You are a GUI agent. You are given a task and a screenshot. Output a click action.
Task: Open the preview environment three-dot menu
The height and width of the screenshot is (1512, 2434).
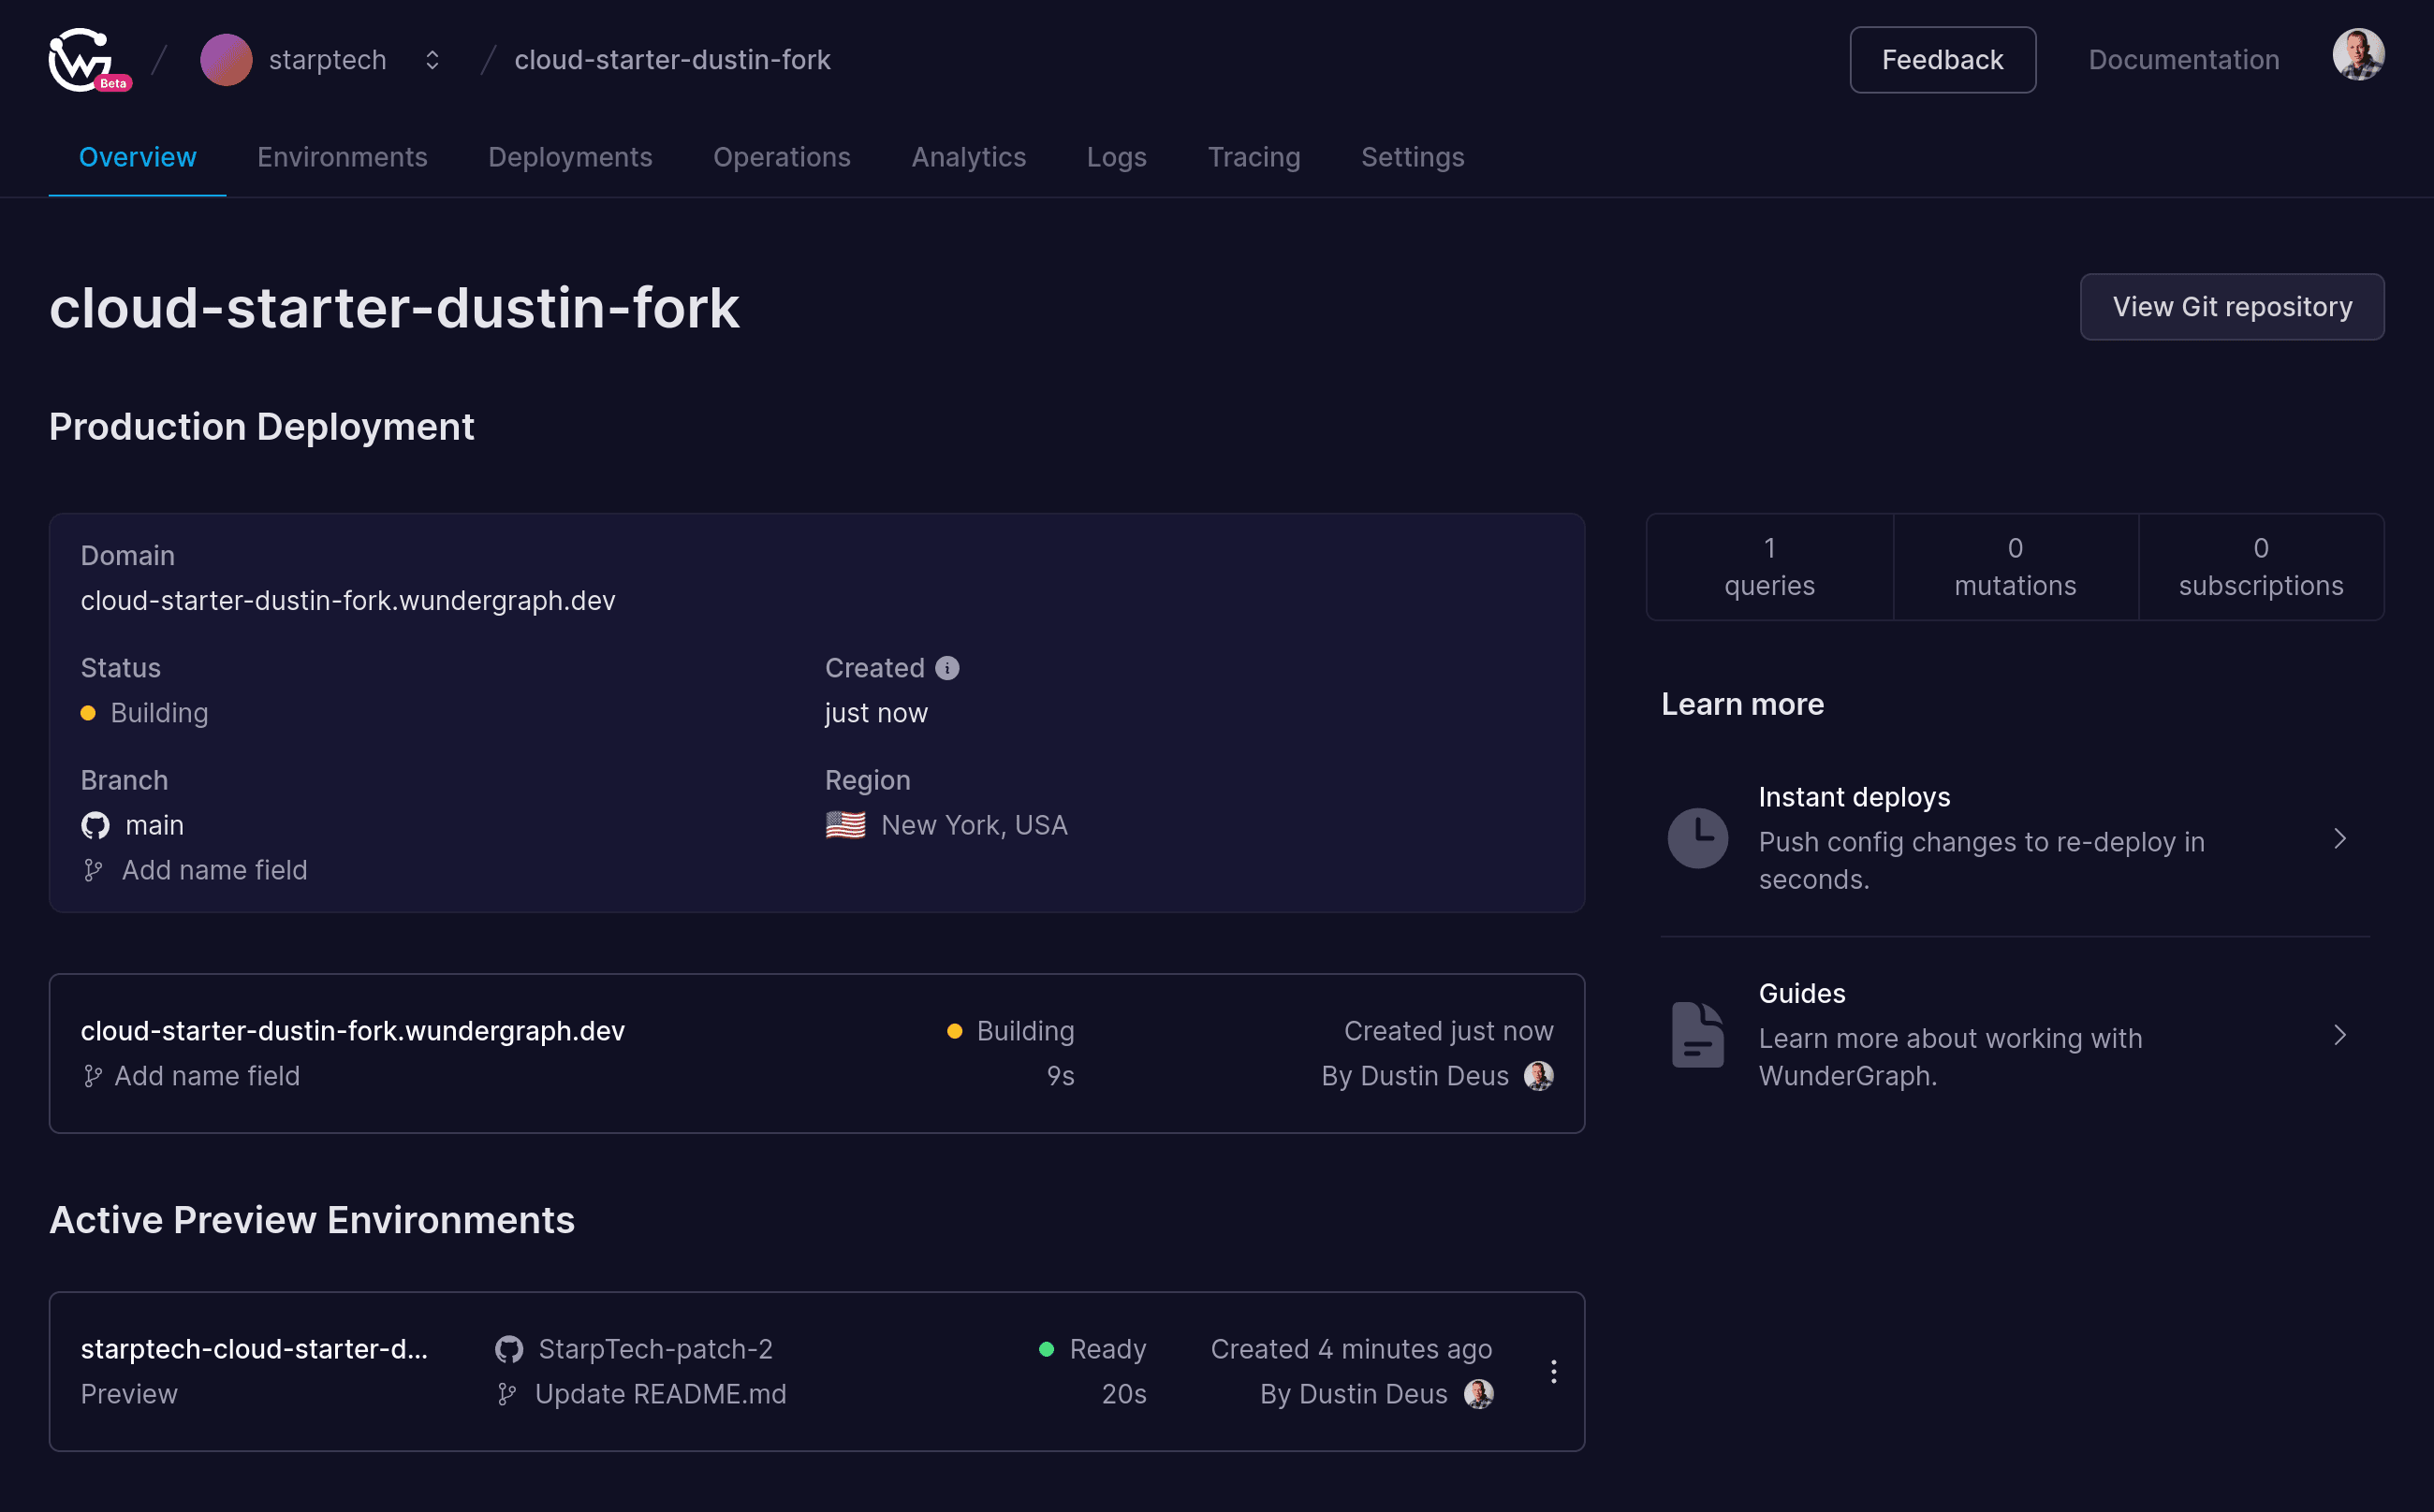(1553, 1371)
